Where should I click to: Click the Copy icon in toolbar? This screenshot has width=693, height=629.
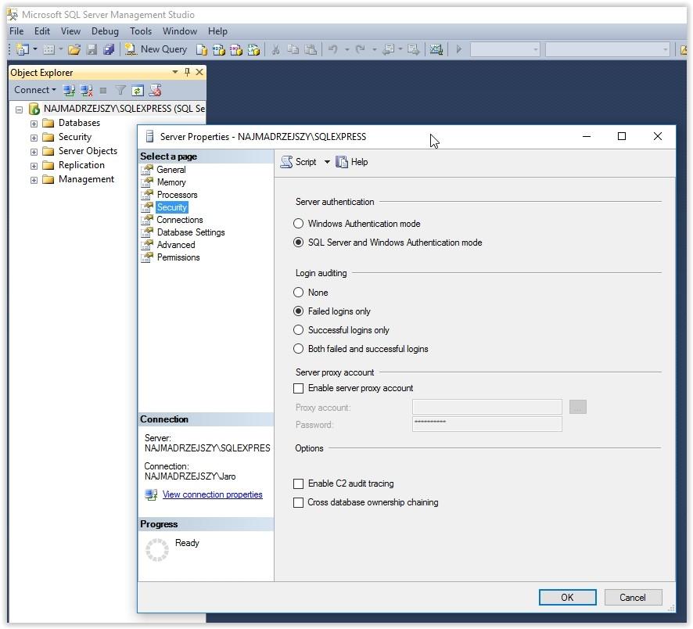[x=293, y=49]
